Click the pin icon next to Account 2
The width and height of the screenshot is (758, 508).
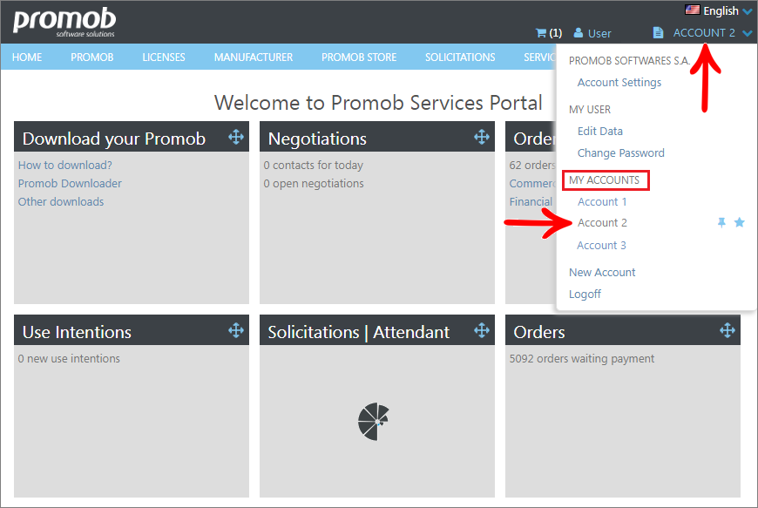point(721,222)
